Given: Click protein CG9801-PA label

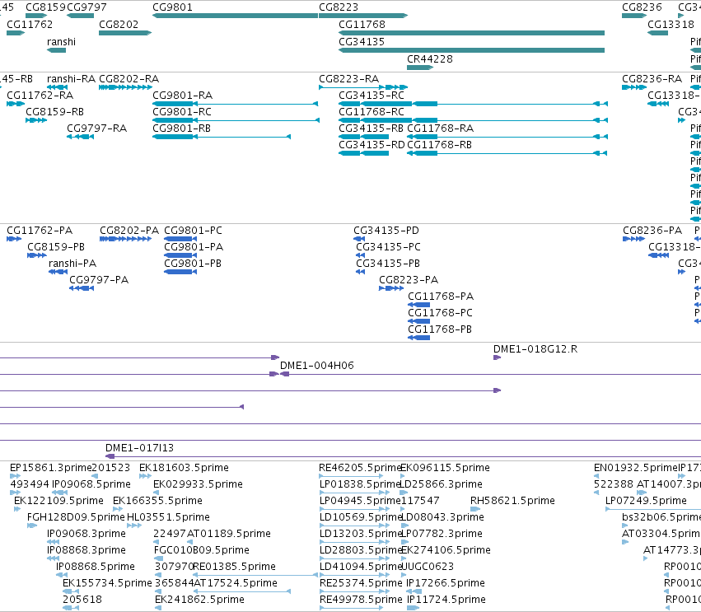Looking at the screenshot, I should tap(194, 247).
